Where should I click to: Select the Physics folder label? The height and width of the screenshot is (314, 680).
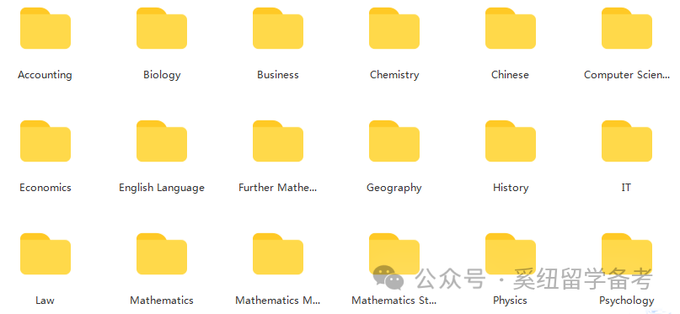(x=510, y=301)
